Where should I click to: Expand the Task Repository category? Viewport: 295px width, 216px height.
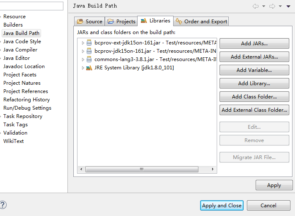[1, 116]
